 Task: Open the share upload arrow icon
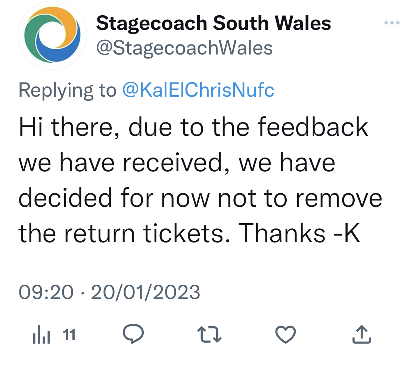point(362,334)
